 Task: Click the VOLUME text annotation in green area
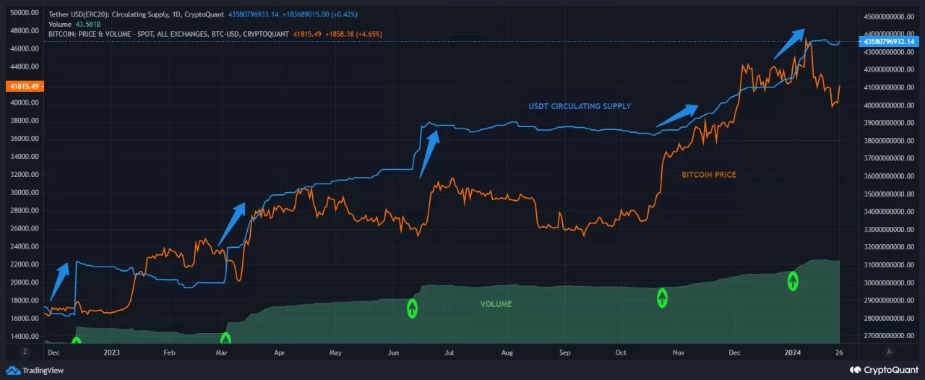tap(496, 304)
